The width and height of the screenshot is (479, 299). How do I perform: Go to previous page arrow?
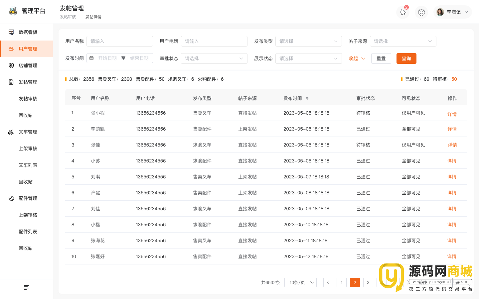pos(328,282)
